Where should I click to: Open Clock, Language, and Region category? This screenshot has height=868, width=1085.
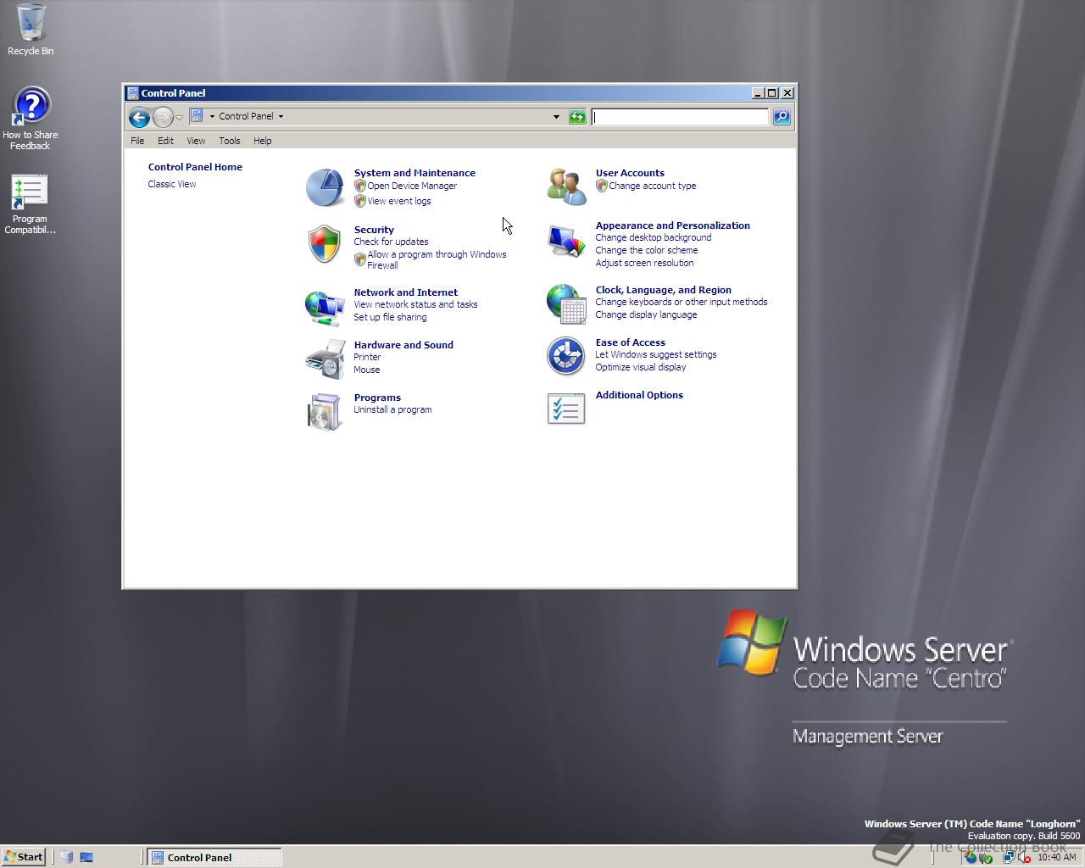[x=663, y=290]
